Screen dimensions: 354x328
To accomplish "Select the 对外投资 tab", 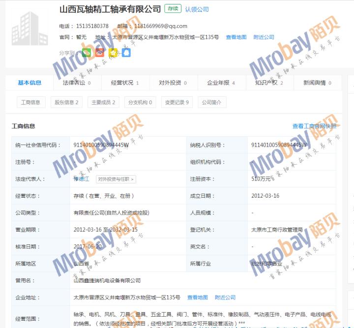I will point(173,83).
